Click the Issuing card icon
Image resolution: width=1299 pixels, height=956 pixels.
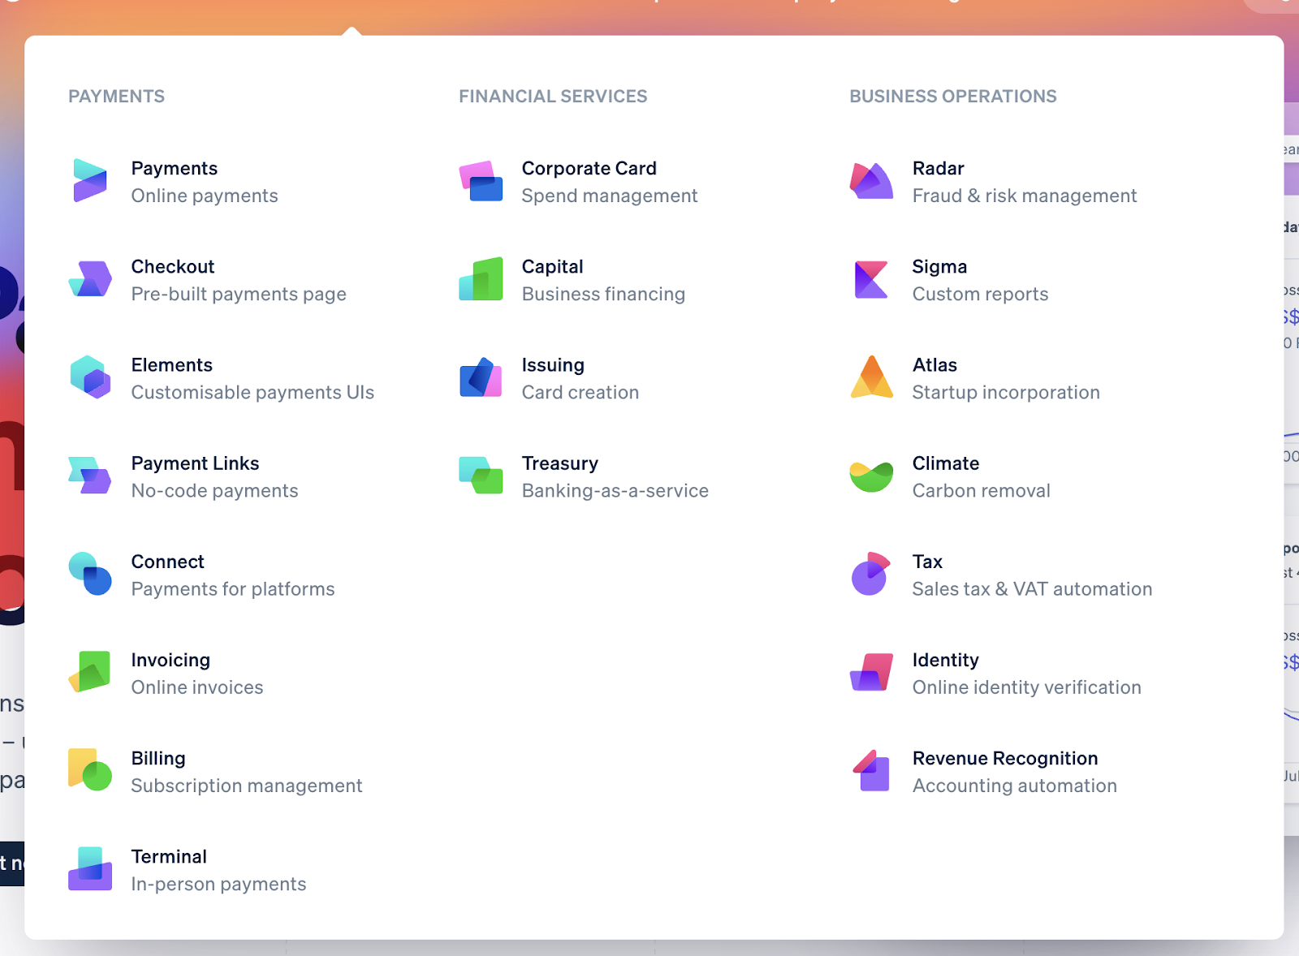pos(481,377)
